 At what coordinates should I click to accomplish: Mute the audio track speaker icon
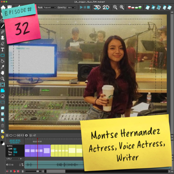click(x=7, y=164)
